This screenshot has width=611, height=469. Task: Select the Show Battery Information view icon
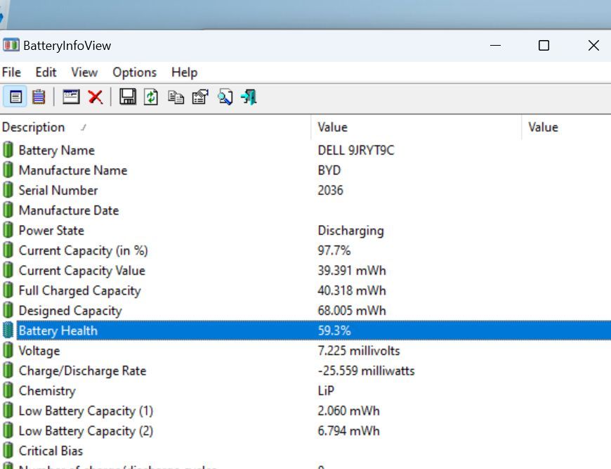(x=15, y=97)
